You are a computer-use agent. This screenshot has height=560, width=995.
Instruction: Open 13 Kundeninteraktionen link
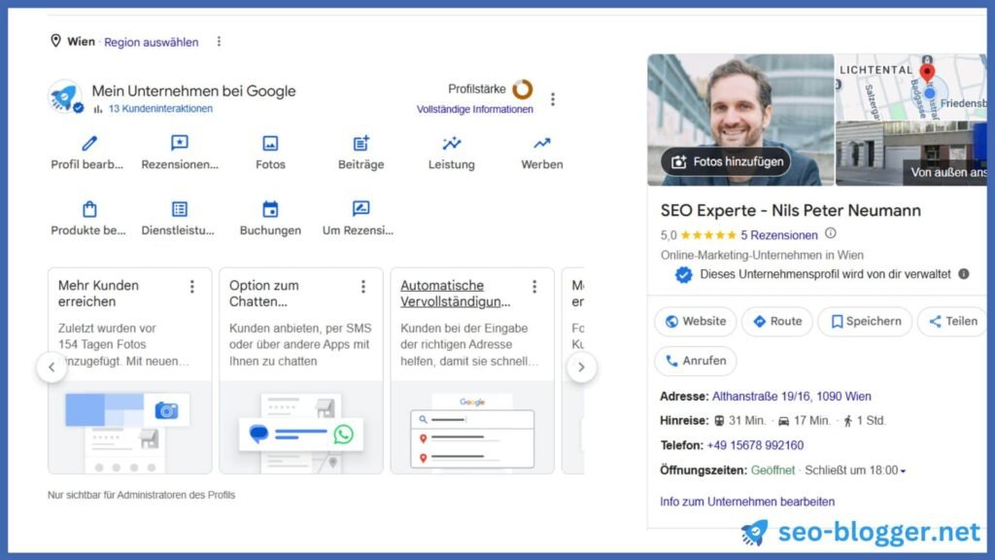(160, 109)
